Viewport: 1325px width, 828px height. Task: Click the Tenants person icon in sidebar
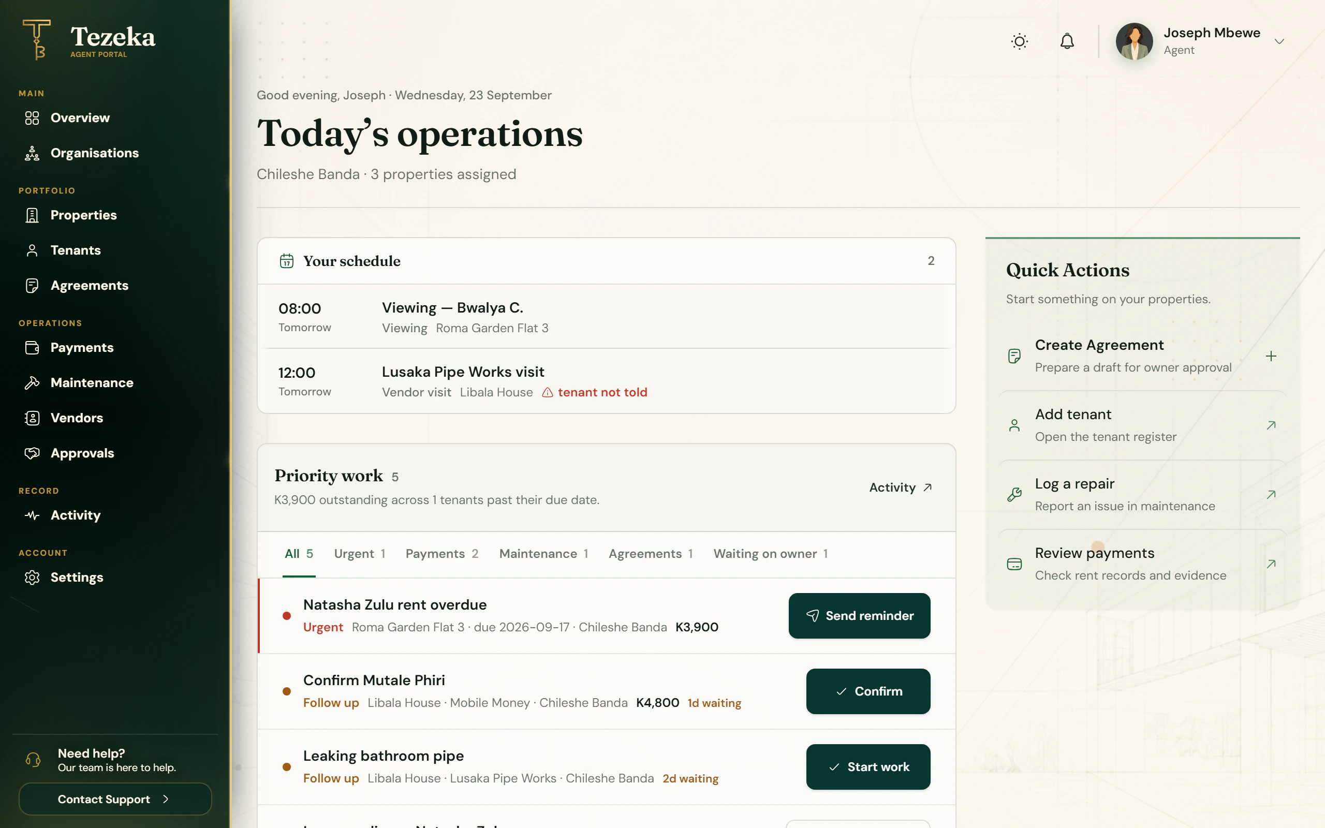32,250
